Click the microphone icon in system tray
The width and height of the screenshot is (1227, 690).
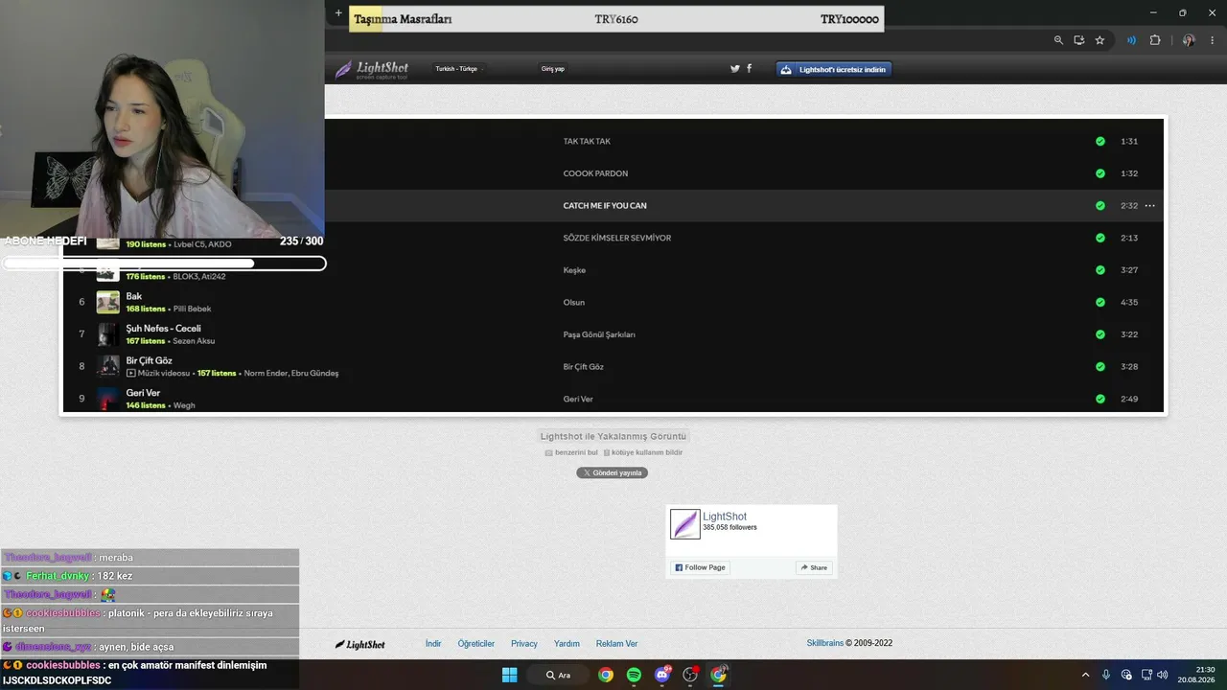click(x=1106, y=675)
